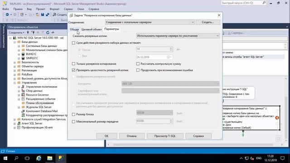Click the design surface vertical scrollbar
This screenshot has width=290, height=163.
286,110
